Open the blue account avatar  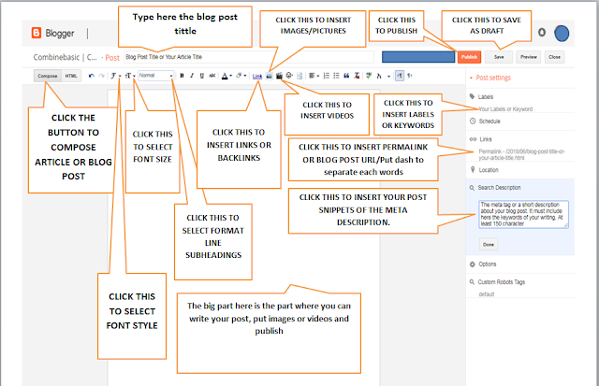[x=562, y=34]
